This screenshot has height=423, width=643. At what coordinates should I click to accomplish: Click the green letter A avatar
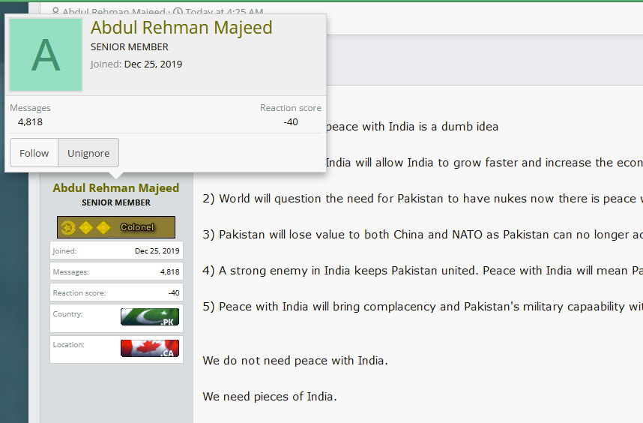[x=46, y=55]
